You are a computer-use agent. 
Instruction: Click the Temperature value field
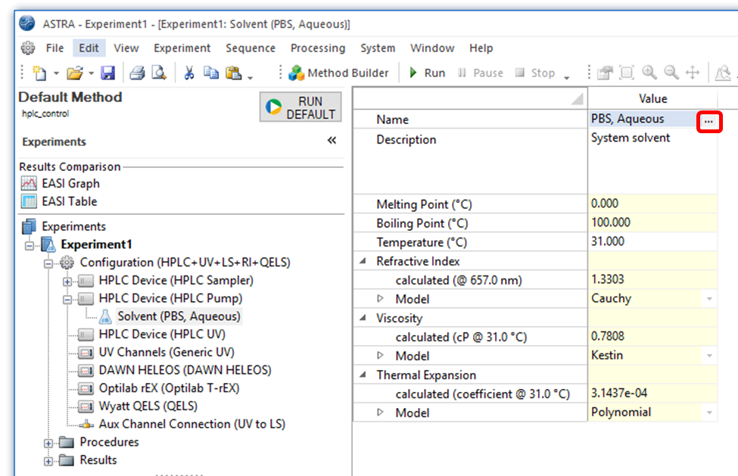(651, 242)
